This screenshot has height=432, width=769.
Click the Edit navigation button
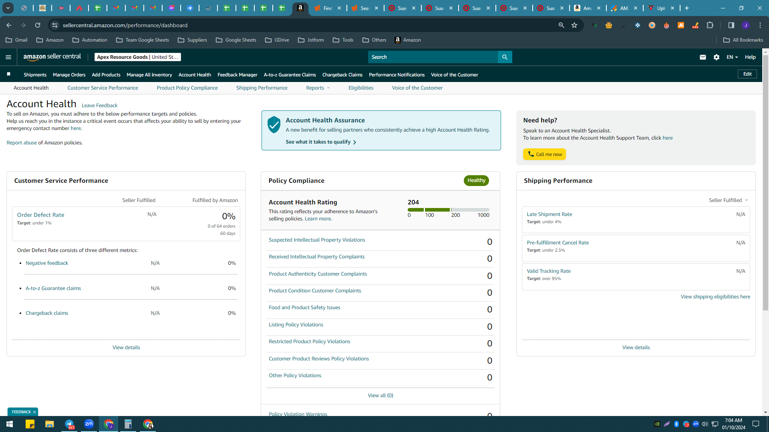[x=747, y=74]
